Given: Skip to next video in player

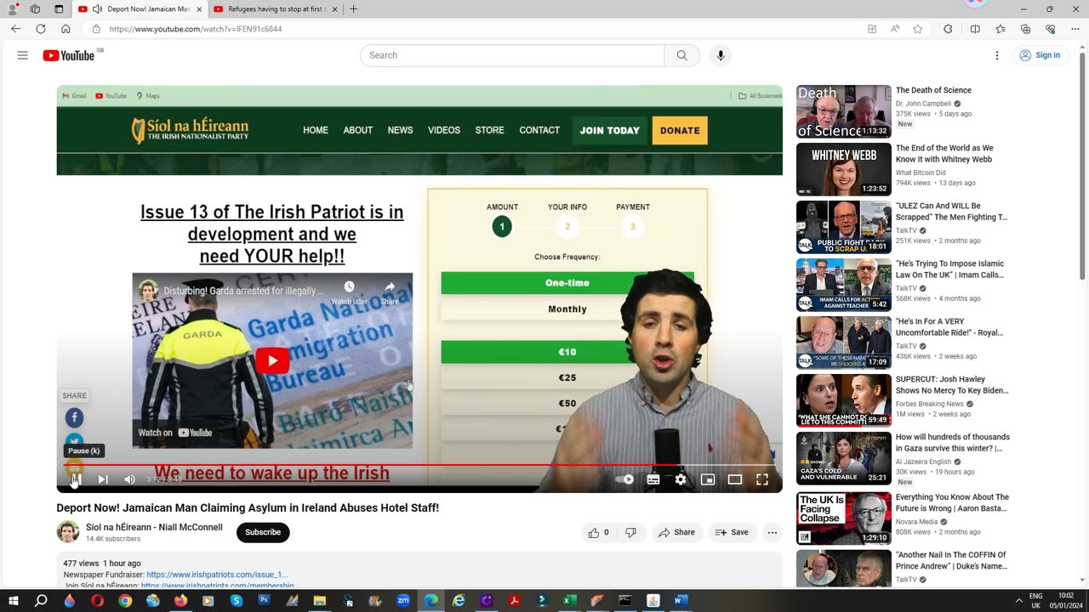Looking at the screenshot, I should click(x=102, y=479).
